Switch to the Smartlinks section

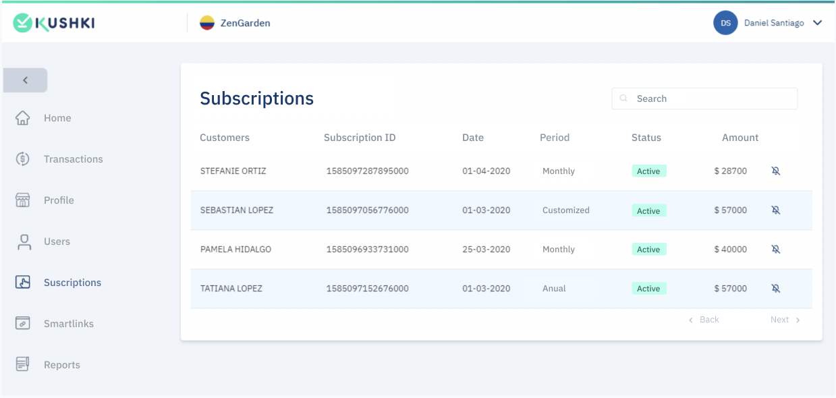68,323
